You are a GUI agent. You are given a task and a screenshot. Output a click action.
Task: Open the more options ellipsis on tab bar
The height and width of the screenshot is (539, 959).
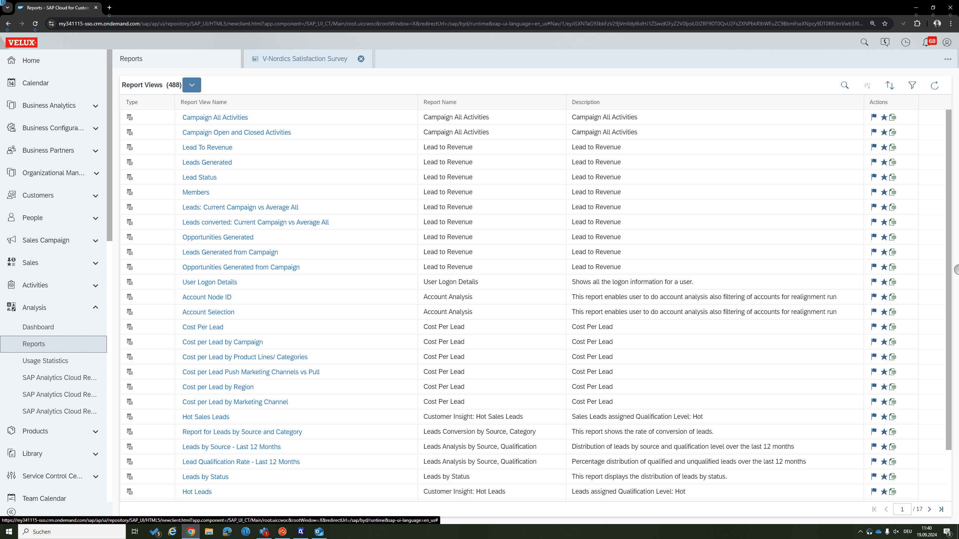coord(948,59)
